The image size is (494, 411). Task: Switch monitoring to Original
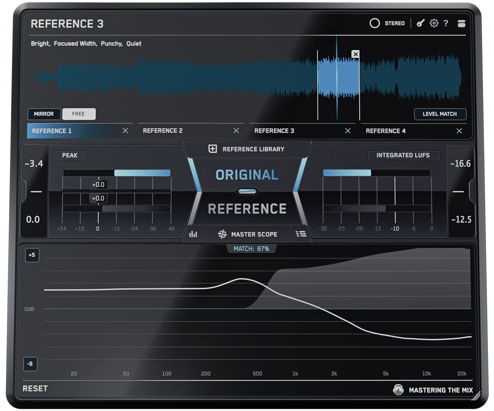[247, 175]
